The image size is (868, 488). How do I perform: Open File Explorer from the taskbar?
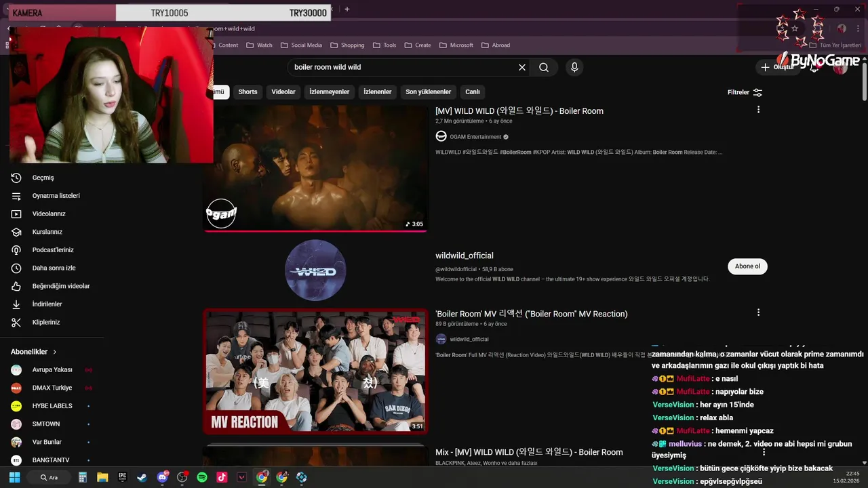(102, 477)
